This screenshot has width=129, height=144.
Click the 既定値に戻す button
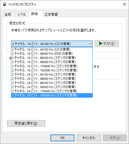[x=26, y=123]
